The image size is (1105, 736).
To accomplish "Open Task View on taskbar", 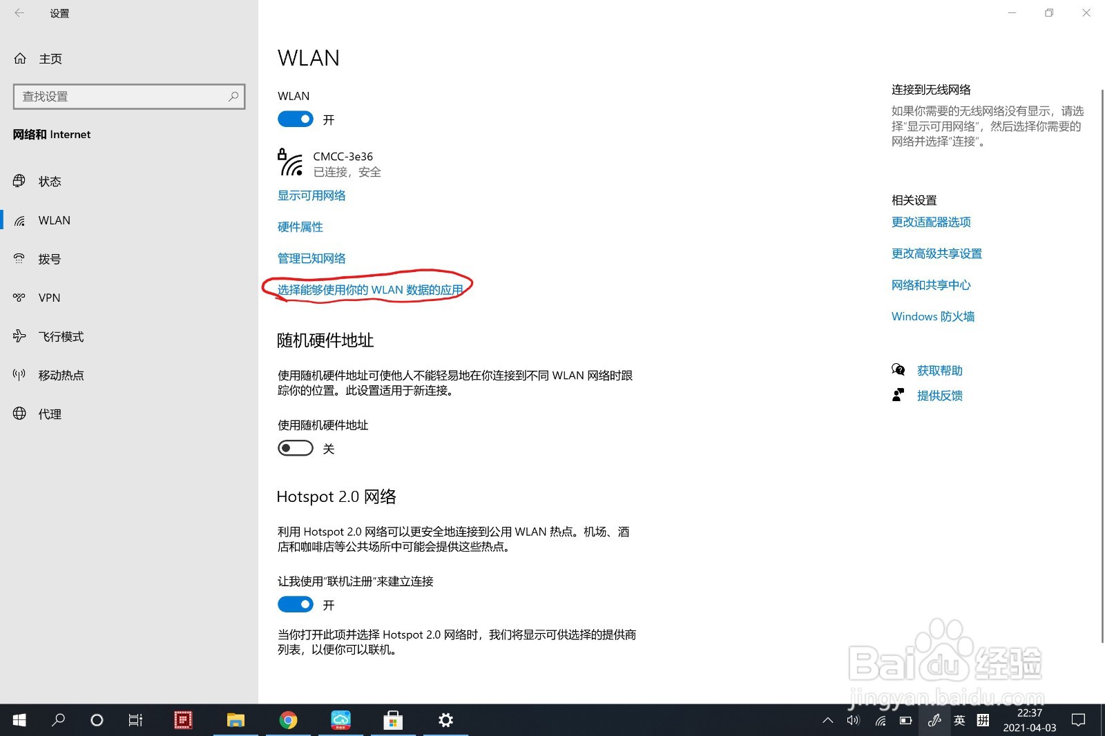I will point(135,720).
